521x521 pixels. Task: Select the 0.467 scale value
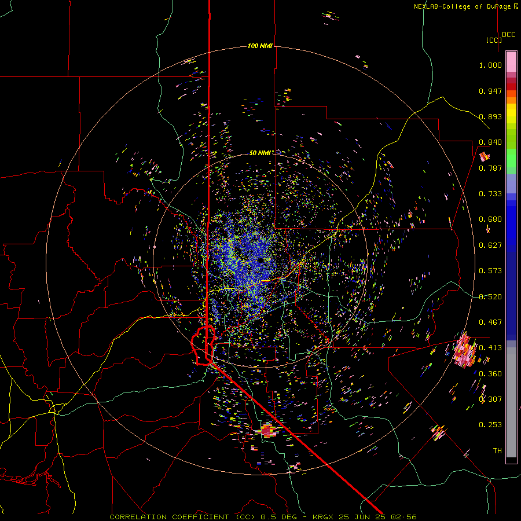(490, 322)
